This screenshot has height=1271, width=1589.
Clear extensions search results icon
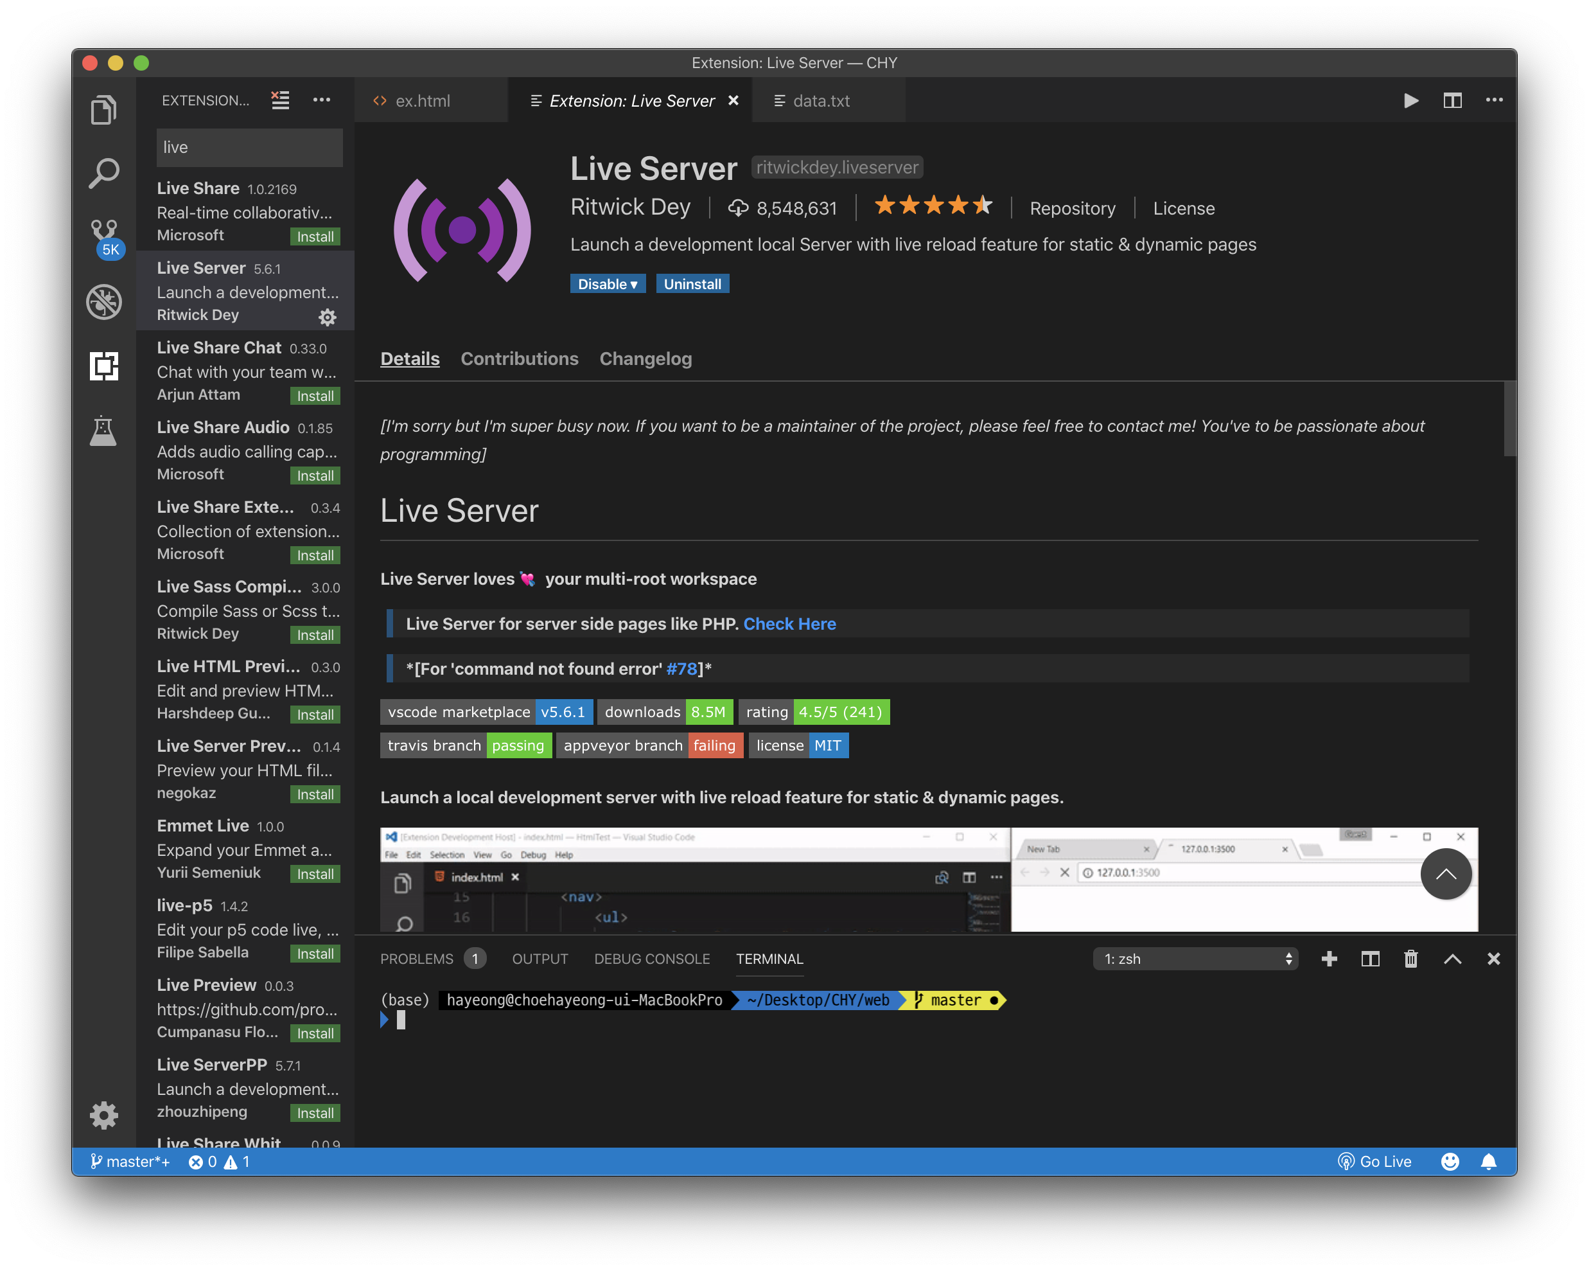click(x=280, y=100)
